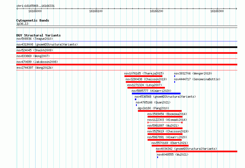Open the nsv5885777 (Almarri2020) label
This screenshot has height=168, width=245.
[151, 91]
